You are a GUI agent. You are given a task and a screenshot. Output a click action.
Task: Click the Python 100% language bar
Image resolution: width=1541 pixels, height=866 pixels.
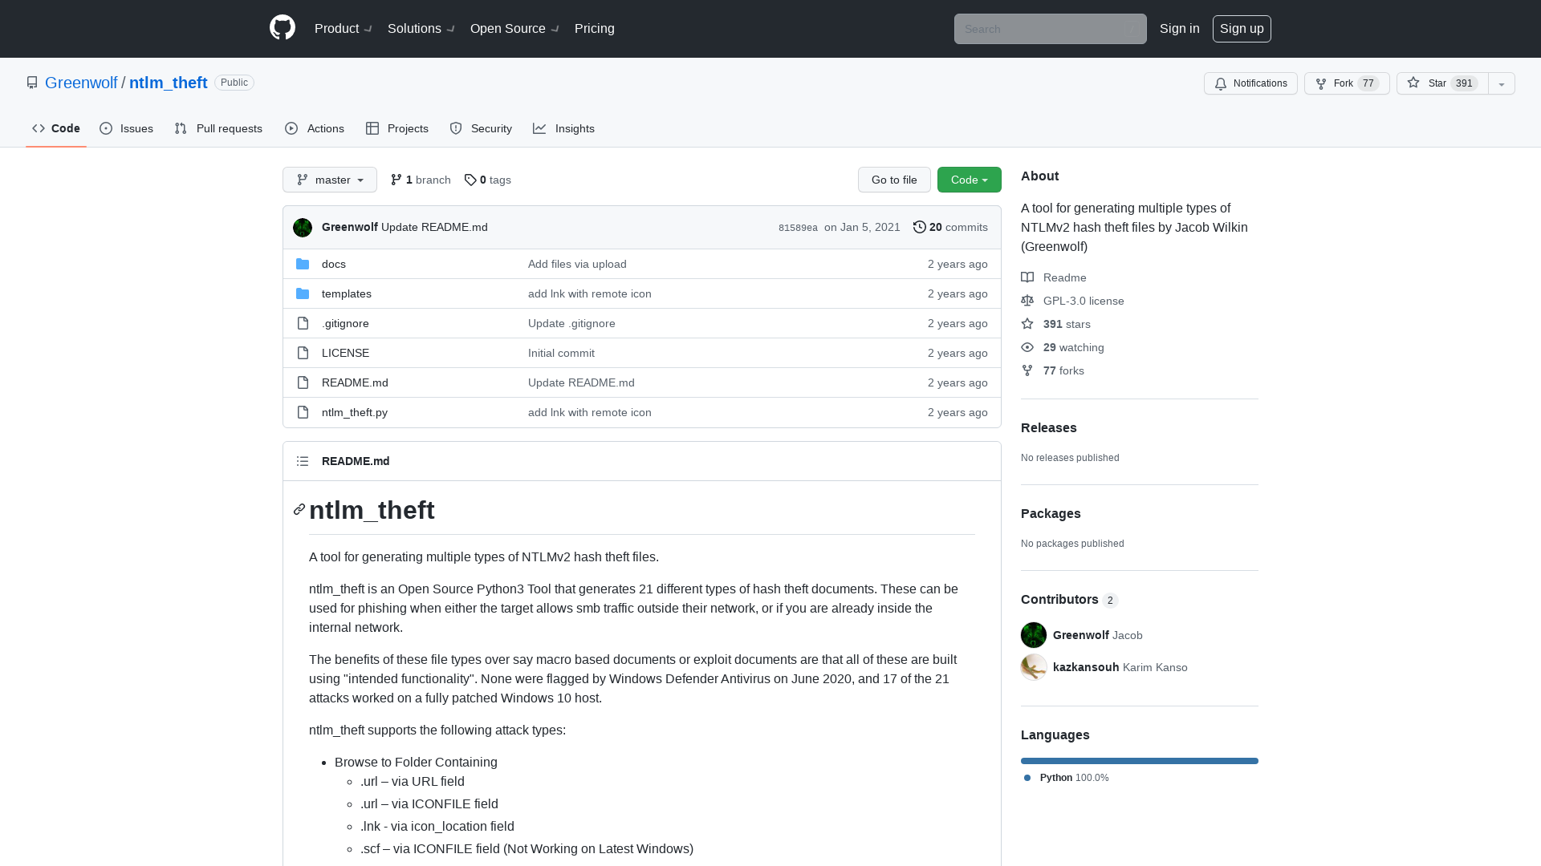[x=1139, y=760]
